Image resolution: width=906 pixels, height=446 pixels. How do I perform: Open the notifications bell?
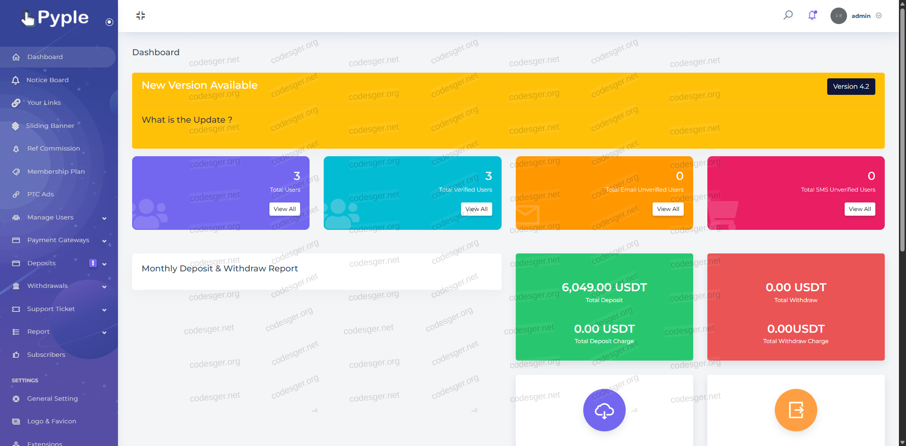[812, 15]
